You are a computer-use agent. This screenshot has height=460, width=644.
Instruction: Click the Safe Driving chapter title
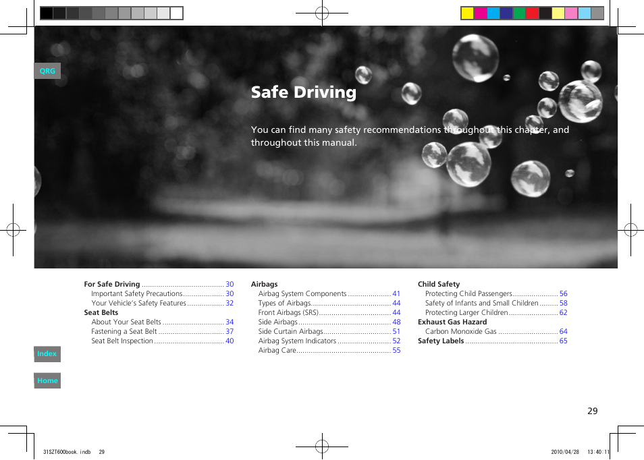pos(304,92)
